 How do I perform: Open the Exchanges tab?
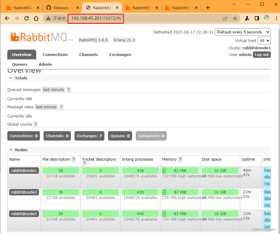click(x=120, y=54)
